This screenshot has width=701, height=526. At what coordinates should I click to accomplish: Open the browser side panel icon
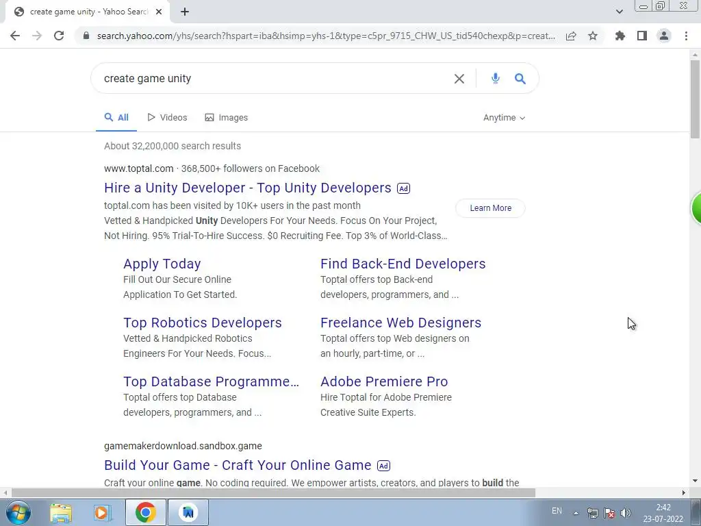point(642,36)
